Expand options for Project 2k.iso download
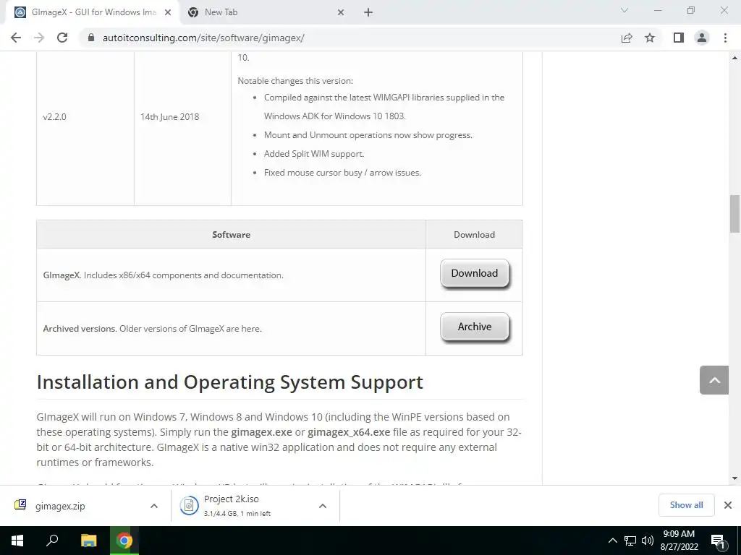 323,506
